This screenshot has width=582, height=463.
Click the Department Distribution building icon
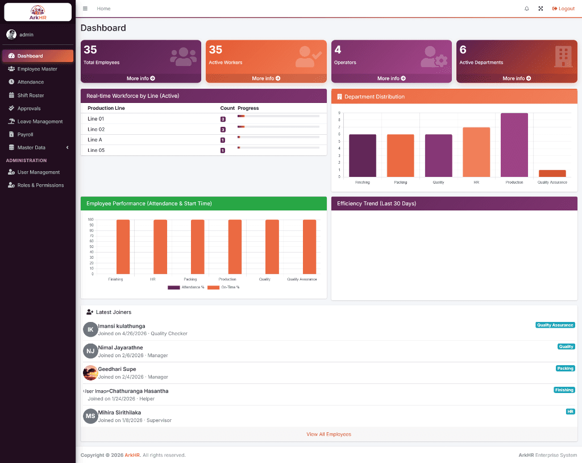point(339,97)
